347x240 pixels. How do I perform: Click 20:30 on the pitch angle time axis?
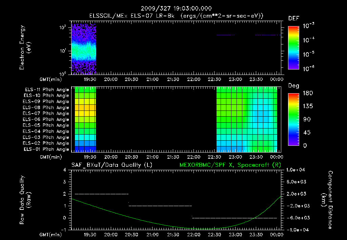coord(131,157)
